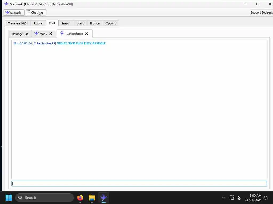This screenshot has width=273, height=204.
Task: Click Support Soulseek button
Action: click(x=261, y=12)
